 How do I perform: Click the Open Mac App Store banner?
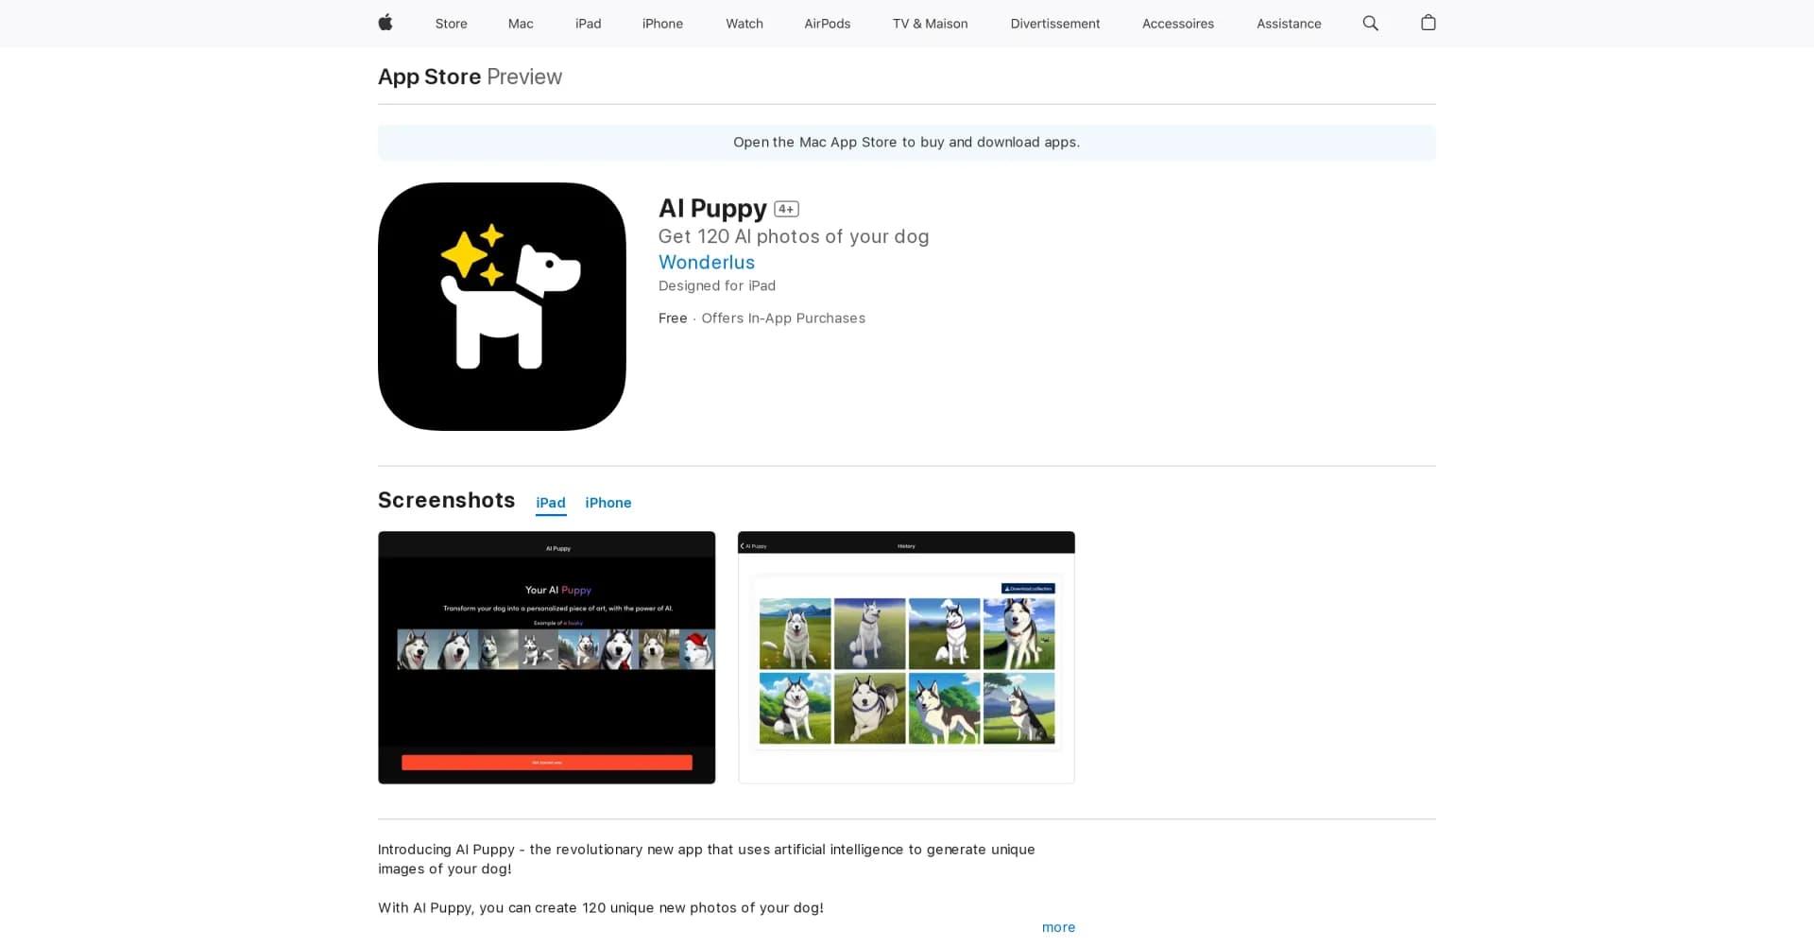coord(907,143)
